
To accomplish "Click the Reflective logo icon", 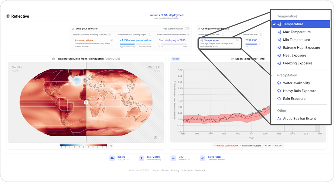I will tap(8, 16).
